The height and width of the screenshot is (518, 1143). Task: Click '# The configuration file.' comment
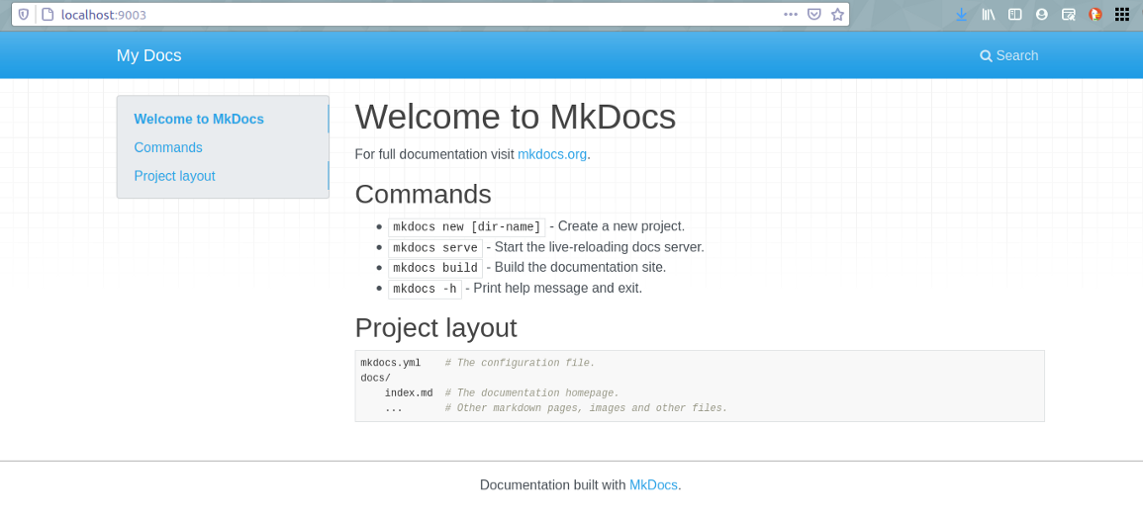coord(520,363)
